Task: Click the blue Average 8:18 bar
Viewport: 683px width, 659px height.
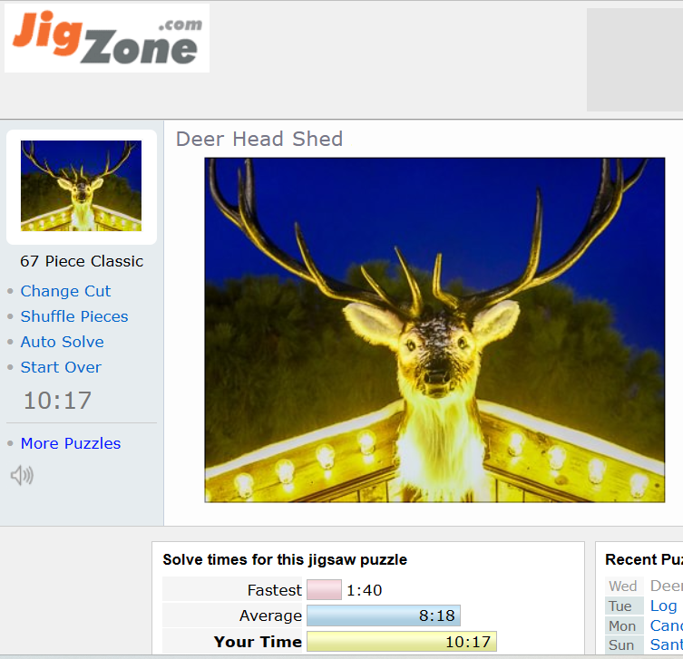Action: pos(384,615)
